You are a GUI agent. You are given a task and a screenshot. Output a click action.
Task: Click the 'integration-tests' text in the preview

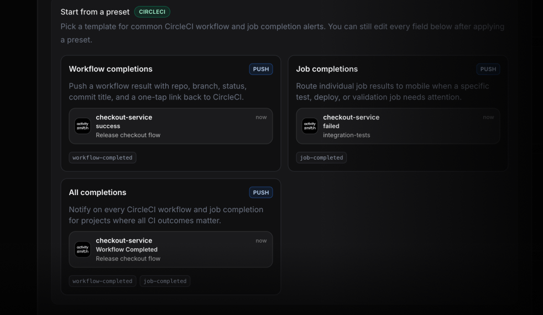(x=347, y=135)
